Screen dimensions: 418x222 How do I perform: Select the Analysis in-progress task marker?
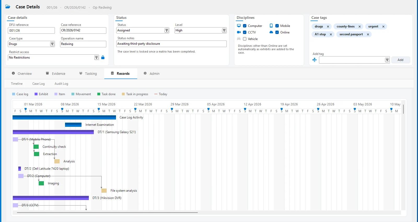tap(57, 161)
